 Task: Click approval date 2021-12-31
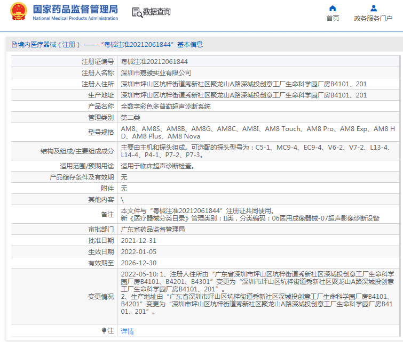pyautogui.click(x=139, y=241)
